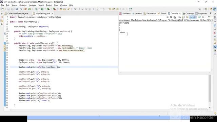
Task: Switch to the Declaration view tab
Action: (150, 14)
